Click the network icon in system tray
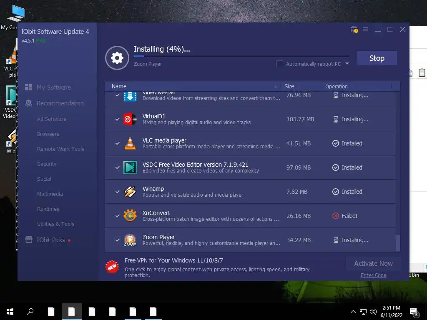Viewport: 427px width, 320px height. [x=363, y=312]
